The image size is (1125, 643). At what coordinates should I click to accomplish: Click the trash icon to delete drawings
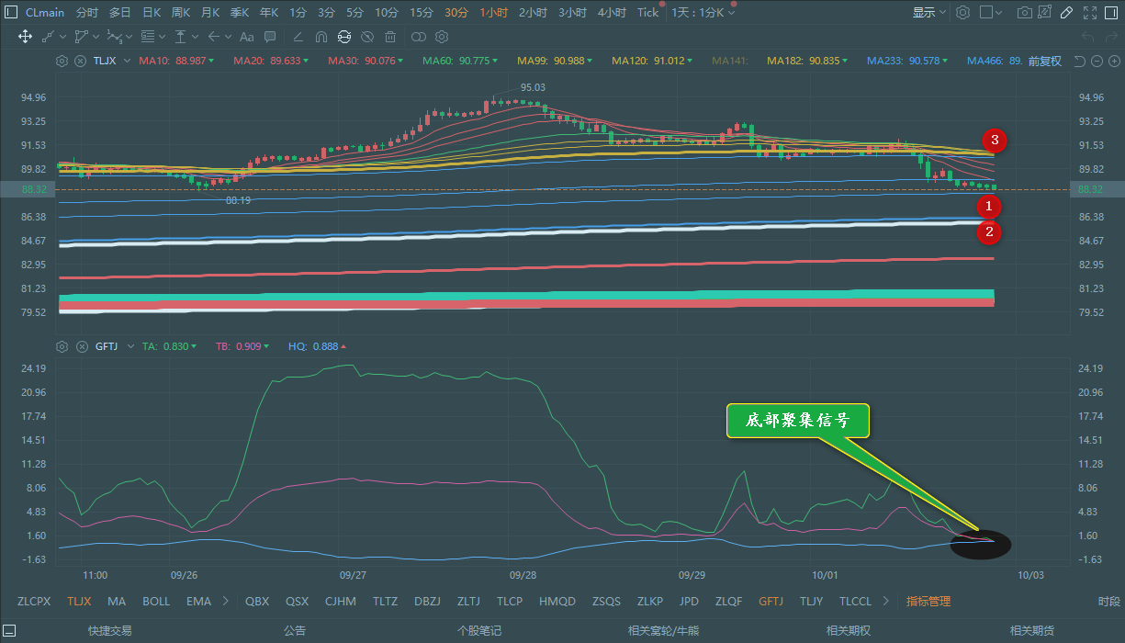[x=390, y=37]
